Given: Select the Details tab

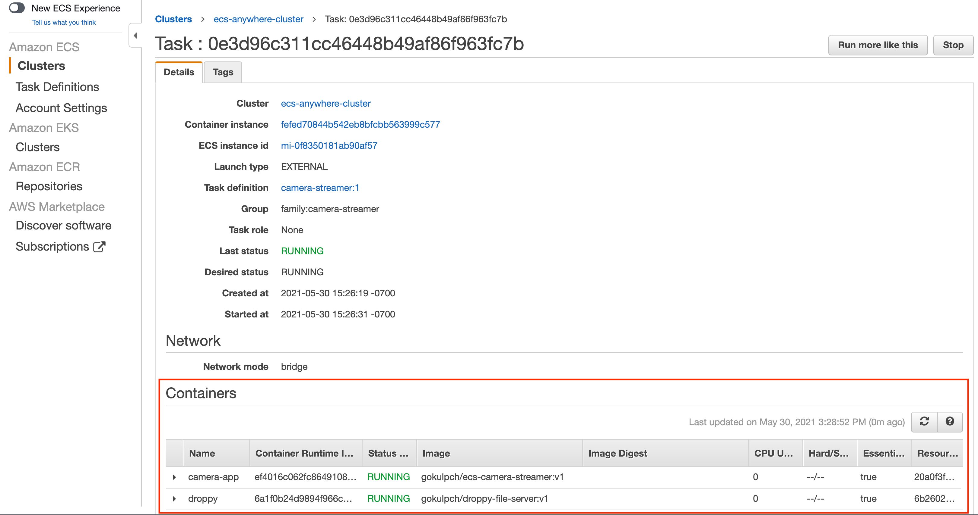Looking at the screenshot, I should (179, 72).
